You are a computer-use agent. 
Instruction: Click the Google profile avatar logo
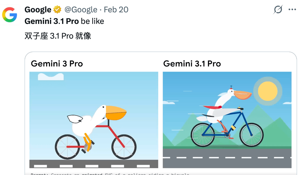pos(10,15)
